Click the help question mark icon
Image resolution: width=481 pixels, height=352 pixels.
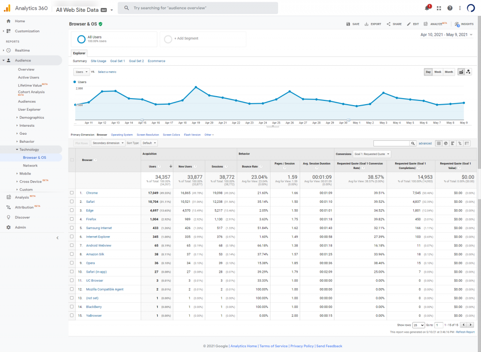tap(450, 8)
